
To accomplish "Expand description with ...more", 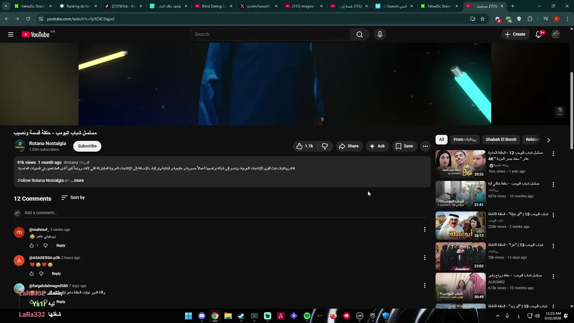I will tap(77, 180).
